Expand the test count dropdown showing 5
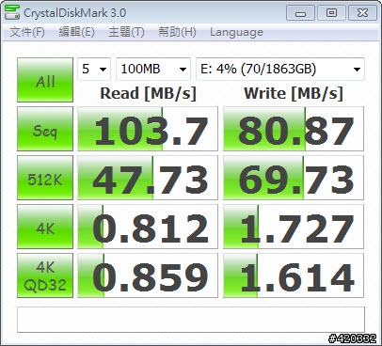 pos(94,69)
